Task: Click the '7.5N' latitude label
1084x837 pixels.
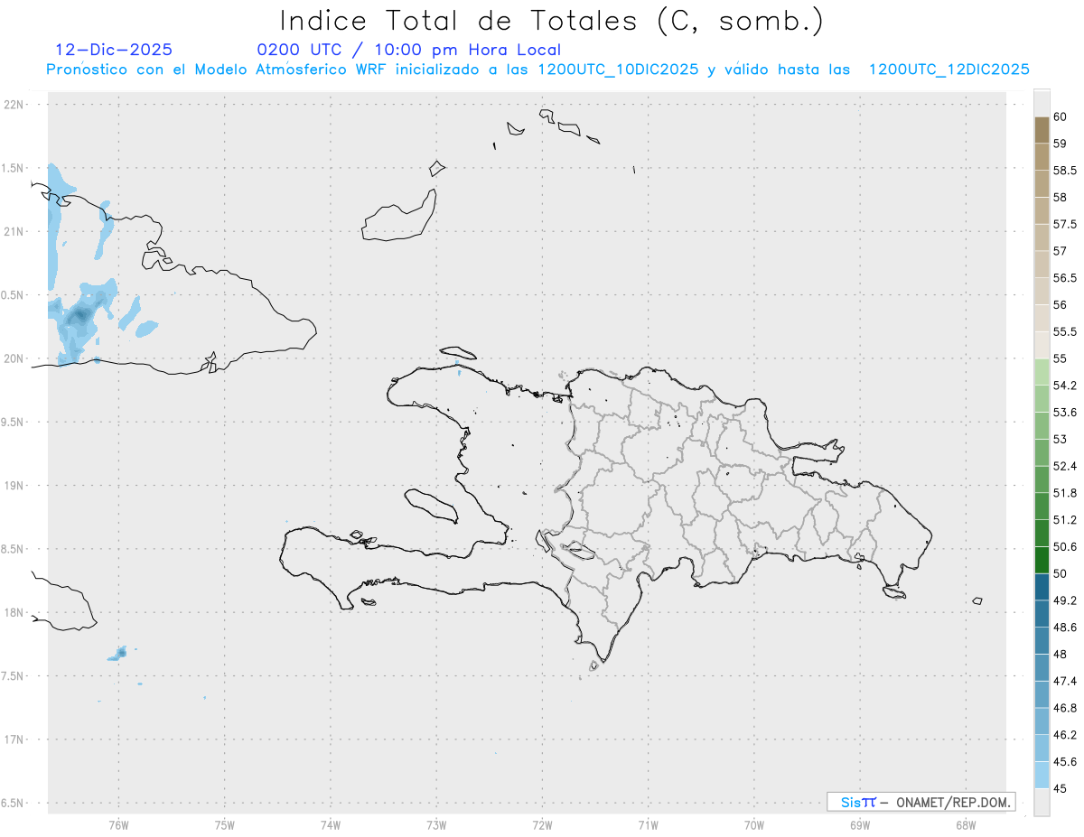Action: pyautogui.click(x=13, y=676)
